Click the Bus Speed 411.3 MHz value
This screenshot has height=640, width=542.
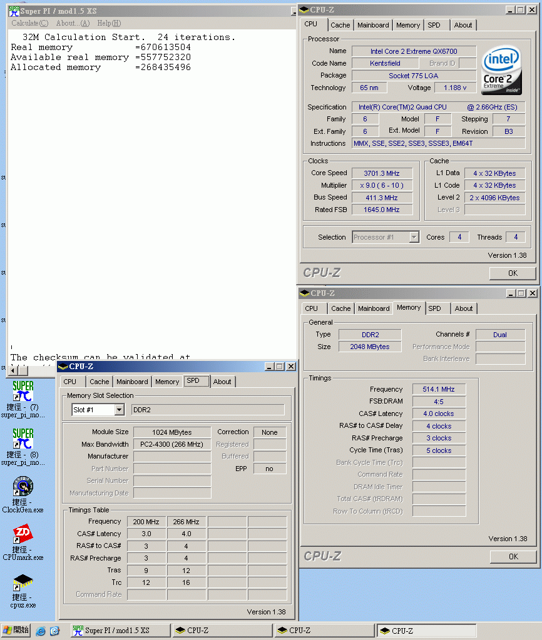tap(382, 198)
